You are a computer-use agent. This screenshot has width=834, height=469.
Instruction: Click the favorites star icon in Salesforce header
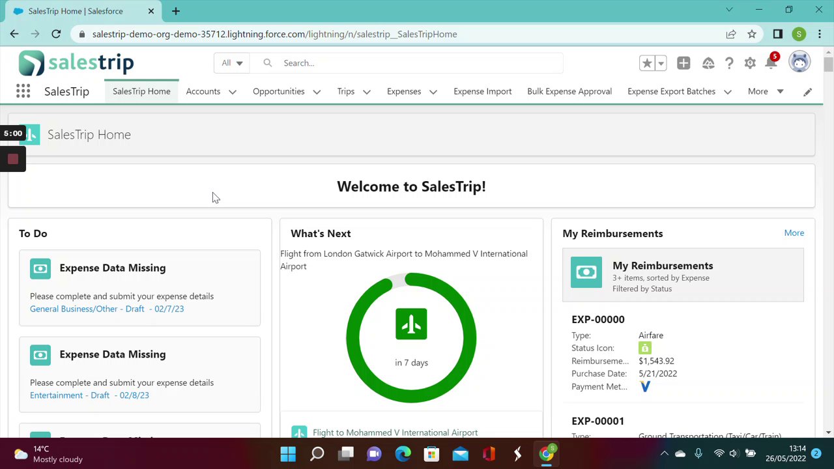(647, 63)
